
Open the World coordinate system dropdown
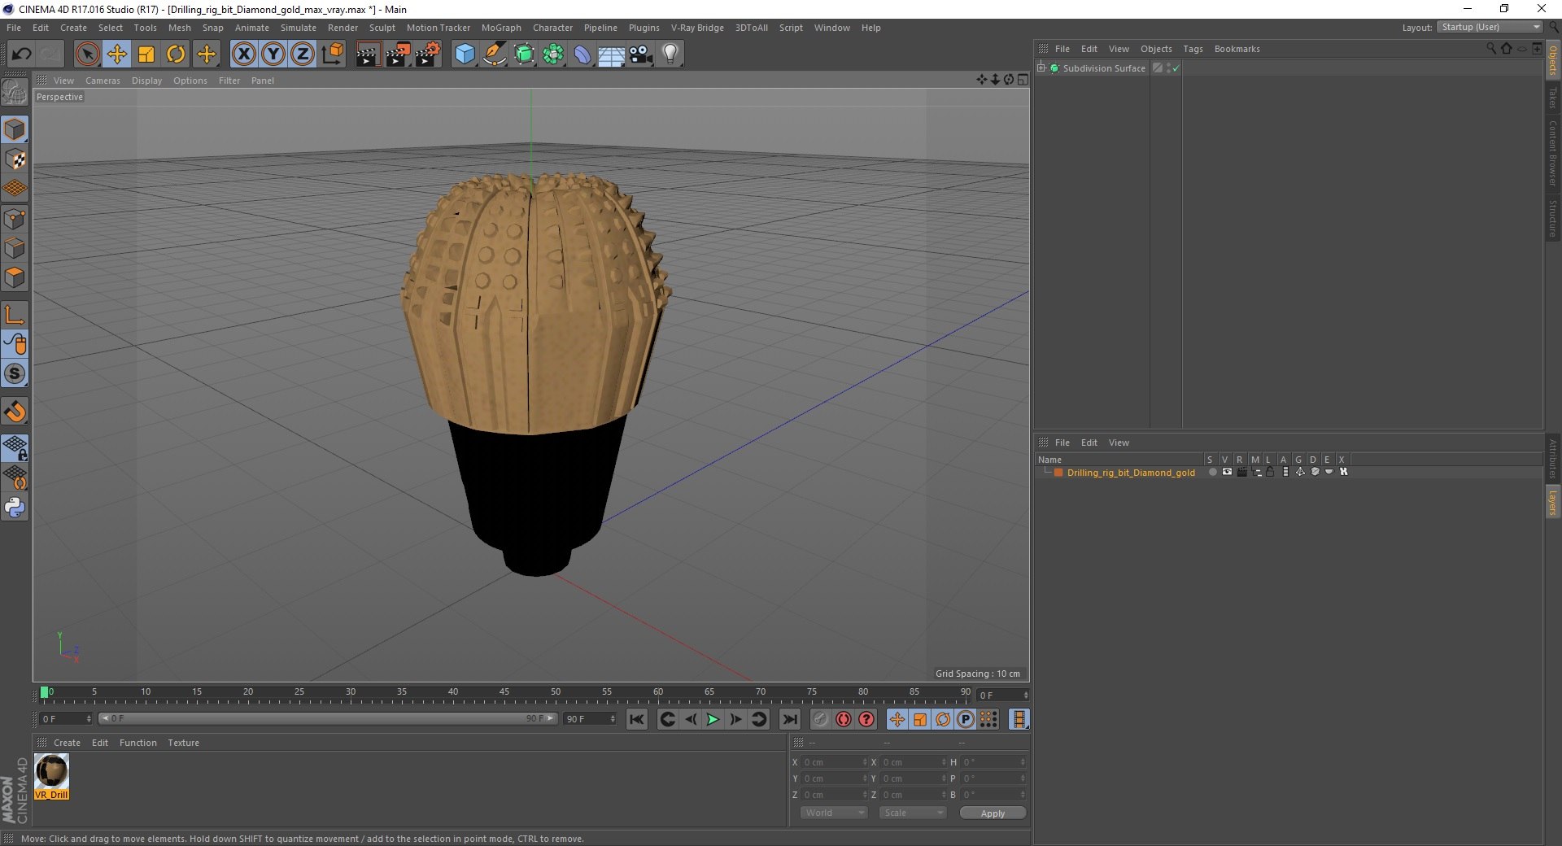pos(834,813)
